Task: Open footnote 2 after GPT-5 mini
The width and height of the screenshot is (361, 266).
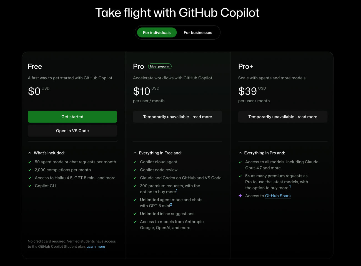Action: click(x=171, y=205)
